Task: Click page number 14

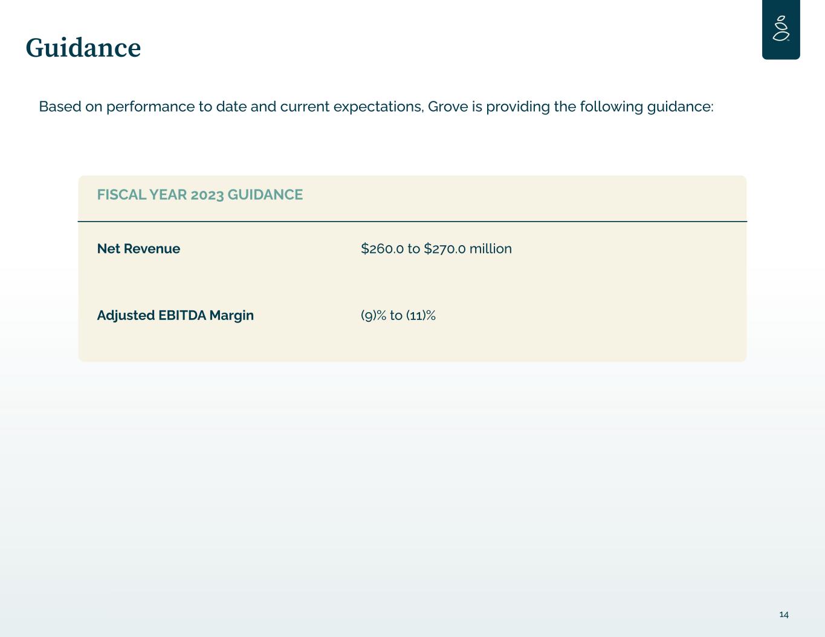Action: click(784, 615)
